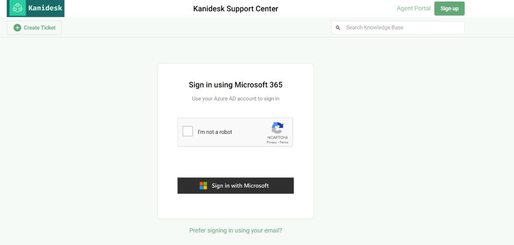Click Sign in with Microsoft

tap(235, 186)
